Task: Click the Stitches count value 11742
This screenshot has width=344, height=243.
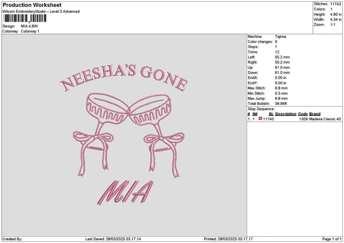Action: pos(335,4)
